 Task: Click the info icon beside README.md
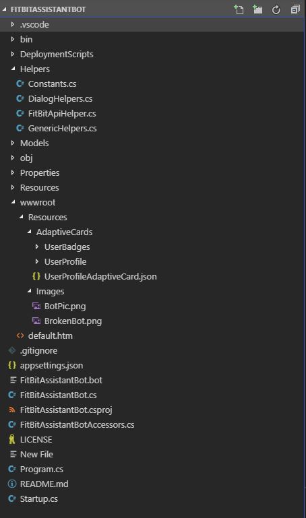click(12, 484)
